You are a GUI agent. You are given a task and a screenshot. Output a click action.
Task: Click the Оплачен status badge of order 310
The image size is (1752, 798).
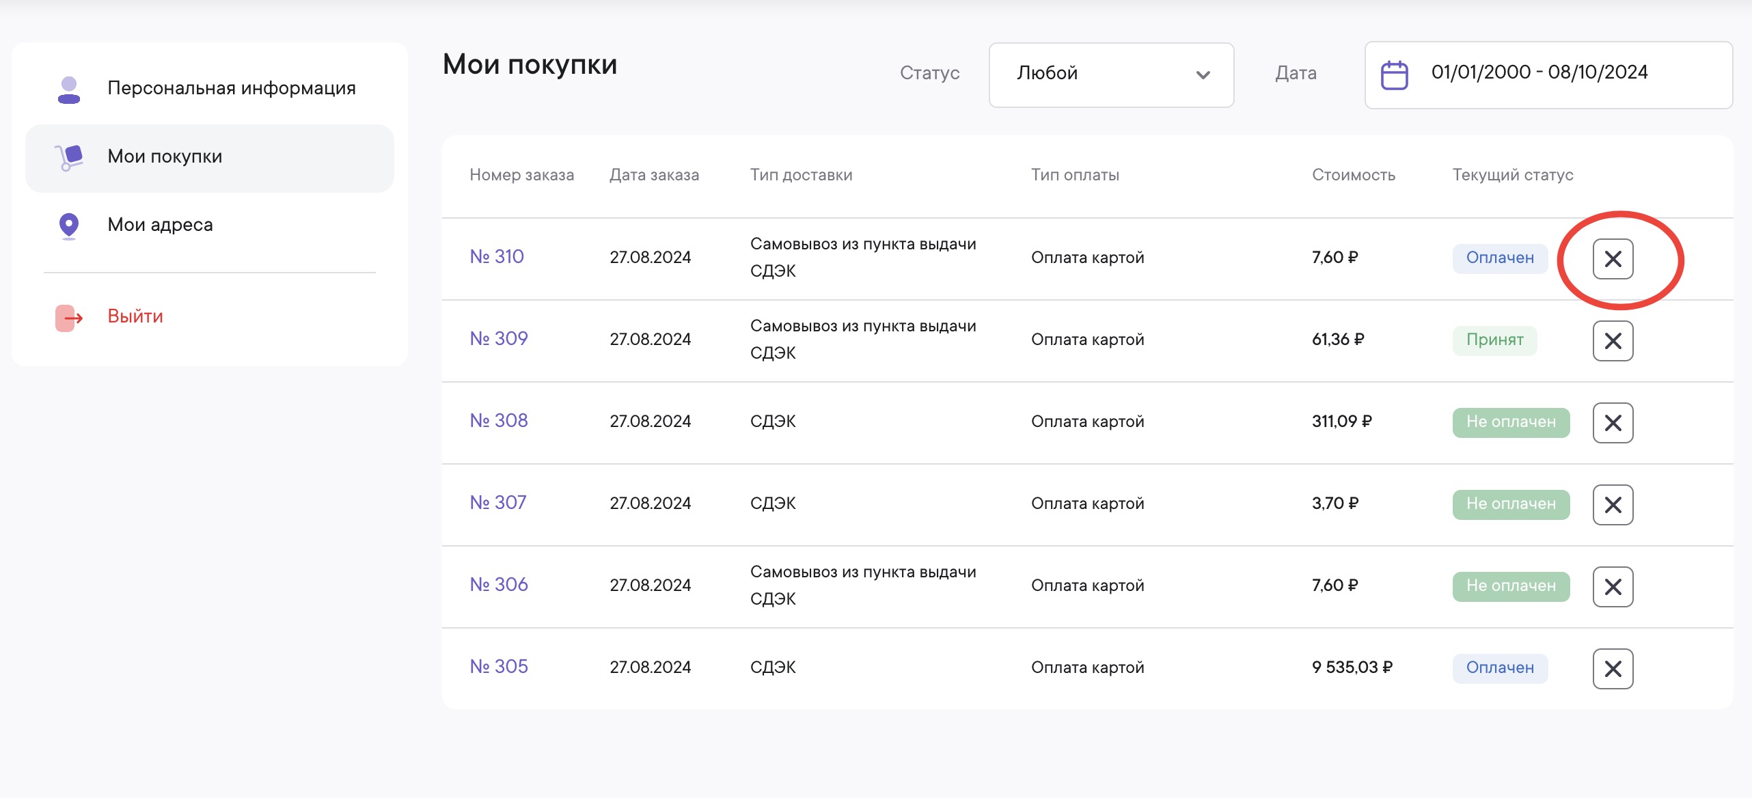point(1500,258)
